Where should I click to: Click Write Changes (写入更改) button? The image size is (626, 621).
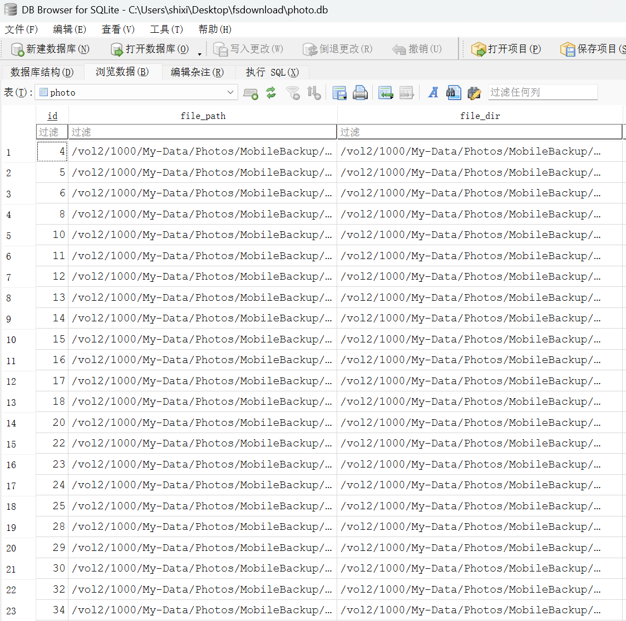[248, 49]
